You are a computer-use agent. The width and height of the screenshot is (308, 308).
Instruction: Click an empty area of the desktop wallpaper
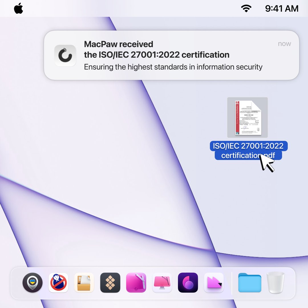(86, 200)
